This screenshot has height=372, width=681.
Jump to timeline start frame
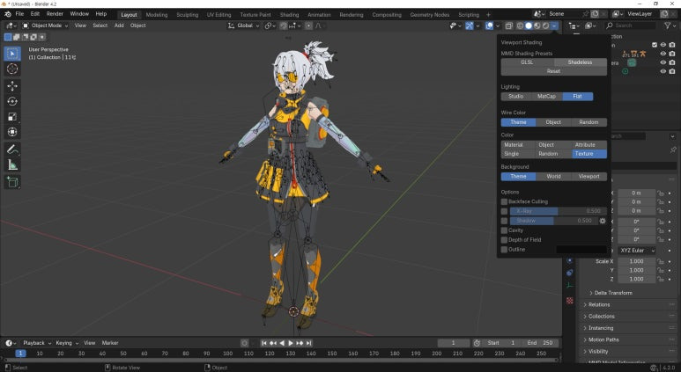click(263, 343)
